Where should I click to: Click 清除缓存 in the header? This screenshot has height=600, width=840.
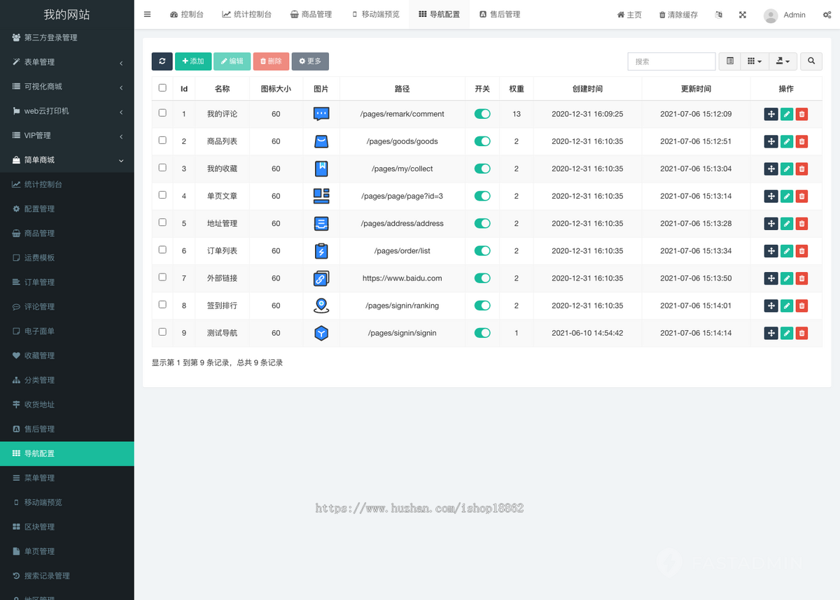pos(678,14)
